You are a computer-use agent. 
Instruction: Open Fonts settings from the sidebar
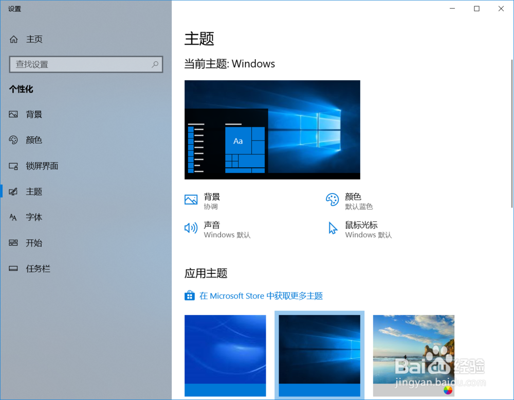tap(34, 217)
